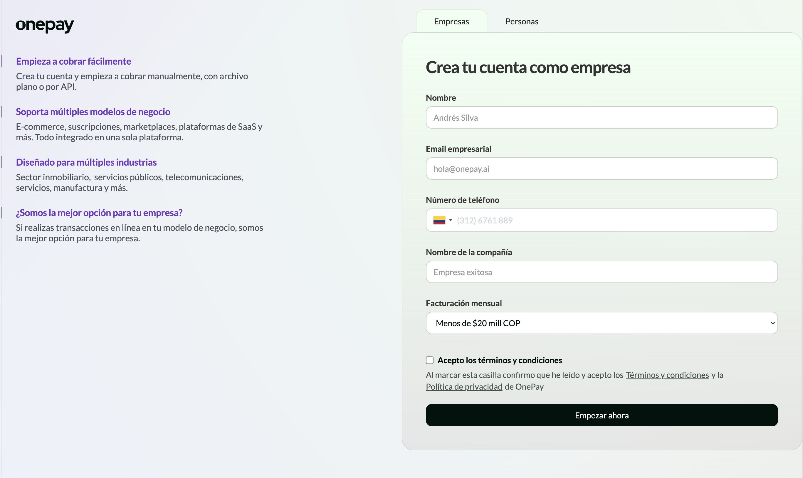The image size is (803, 478).
Task: Check the Acepto los términos y condiciones box
Action: coord(430,361)
